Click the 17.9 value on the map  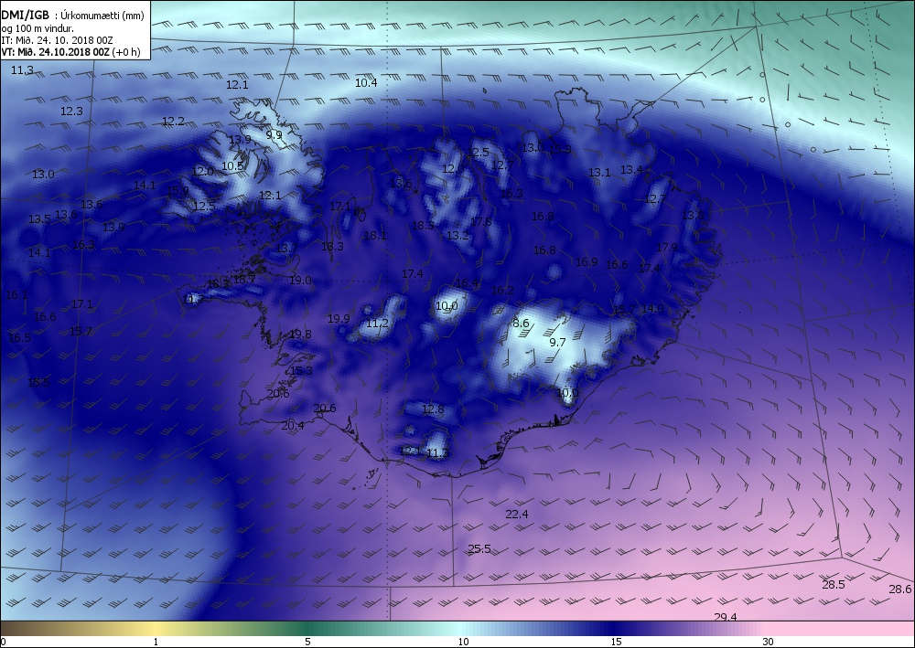coord(666,247)
